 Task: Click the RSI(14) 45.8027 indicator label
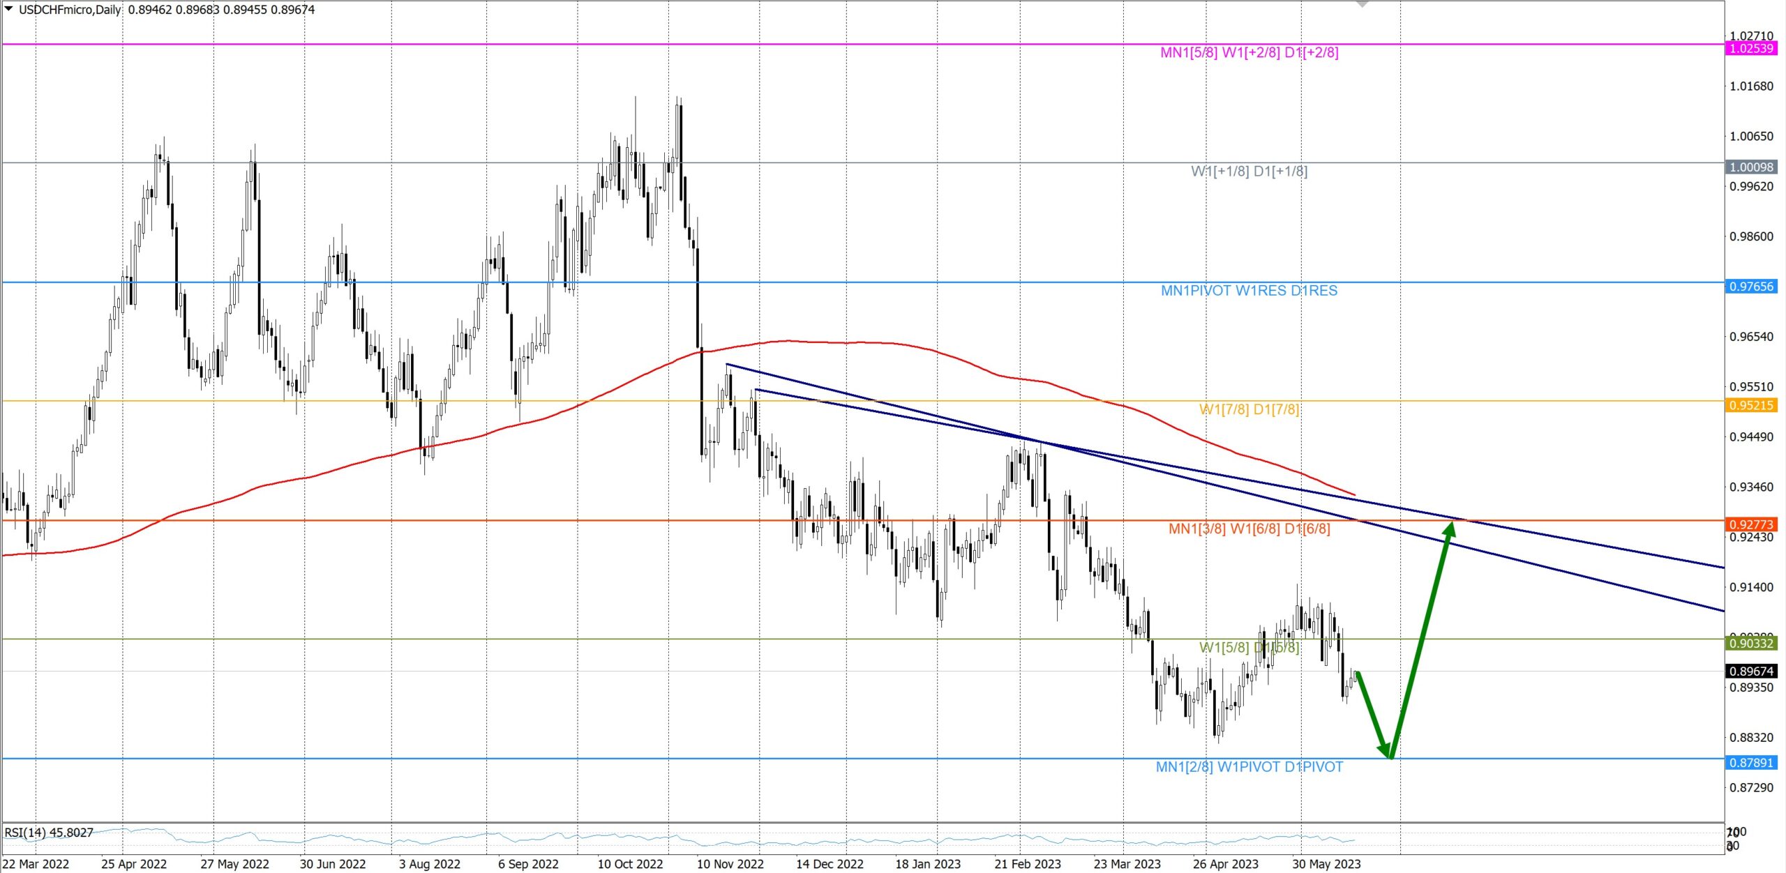coord(49,833)
